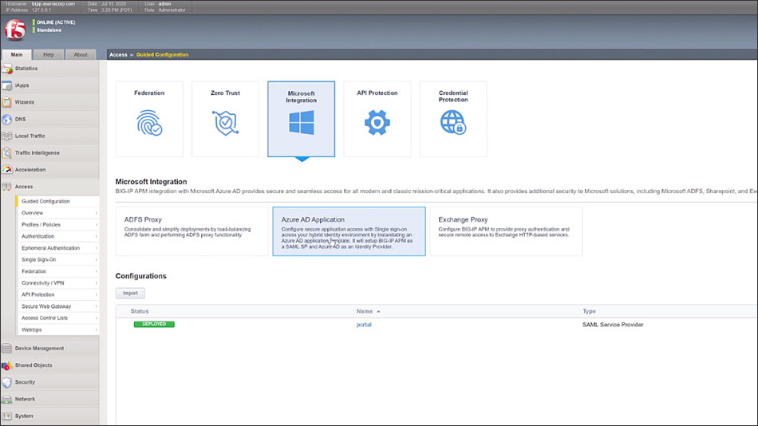Click the Configurations heading

coord(140,276)
